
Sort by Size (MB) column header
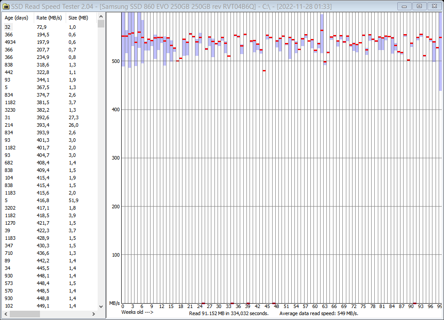tap(81, 18)
